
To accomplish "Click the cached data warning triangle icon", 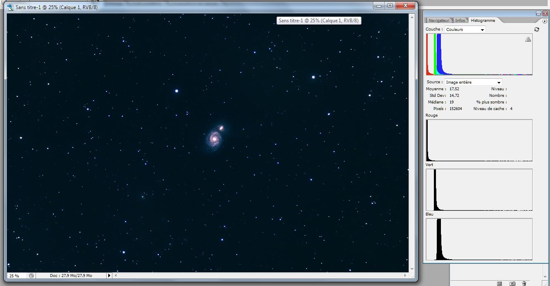I will 528,39.
